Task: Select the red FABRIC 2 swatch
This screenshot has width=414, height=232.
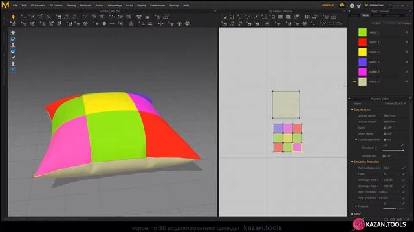Action: coord(362,42)
